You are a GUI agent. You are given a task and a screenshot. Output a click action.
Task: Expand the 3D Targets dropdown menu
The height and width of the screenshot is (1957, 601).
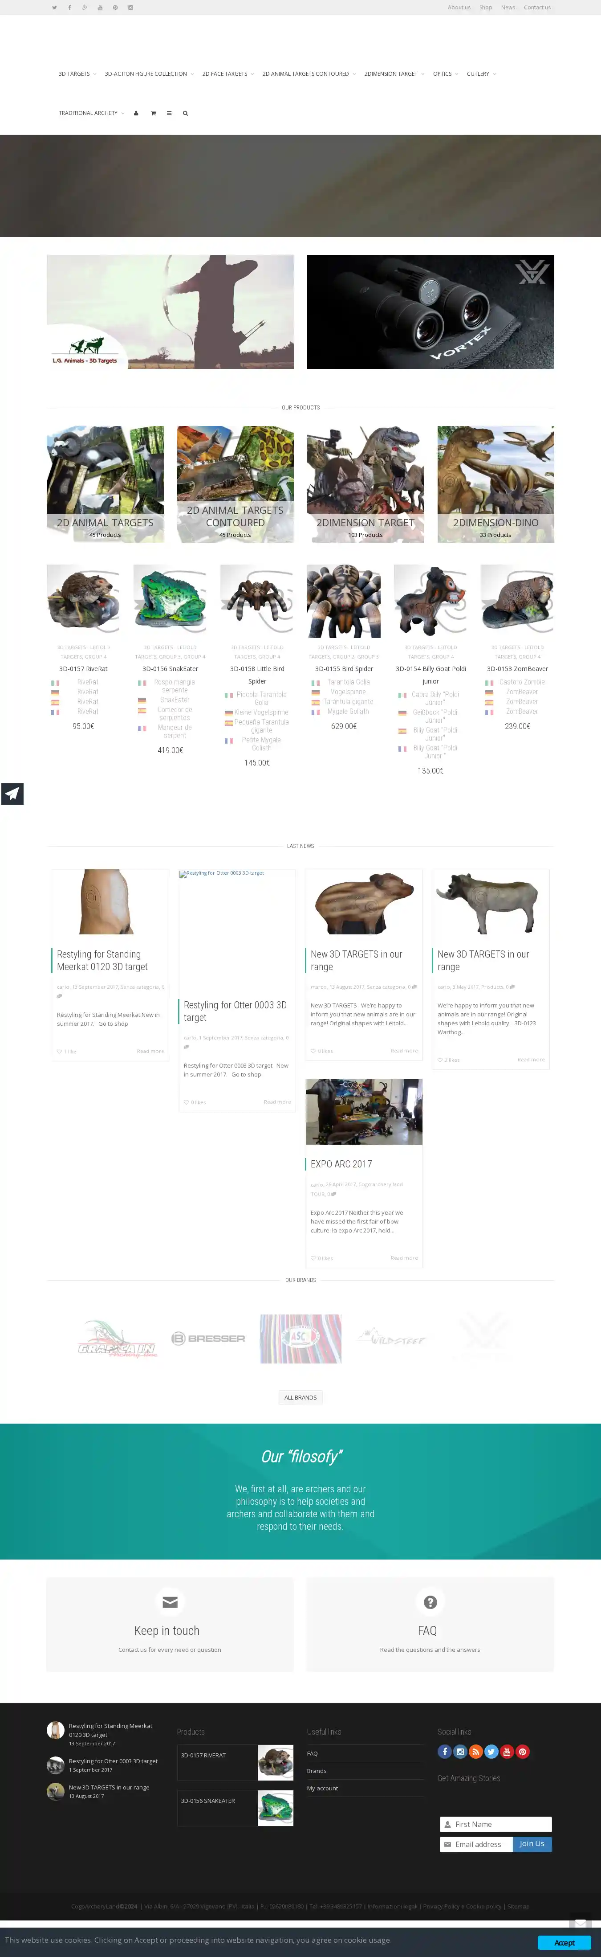[x=77, y=74]
